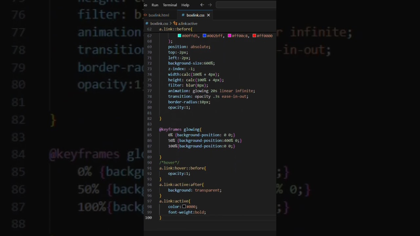Click line number 84 in the gutter

tap(149, 129)
